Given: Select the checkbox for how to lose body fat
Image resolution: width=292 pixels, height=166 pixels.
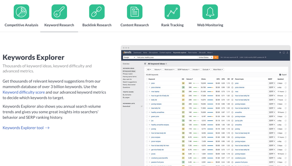Looking at the screenshot, I should [x=147, y=133].
